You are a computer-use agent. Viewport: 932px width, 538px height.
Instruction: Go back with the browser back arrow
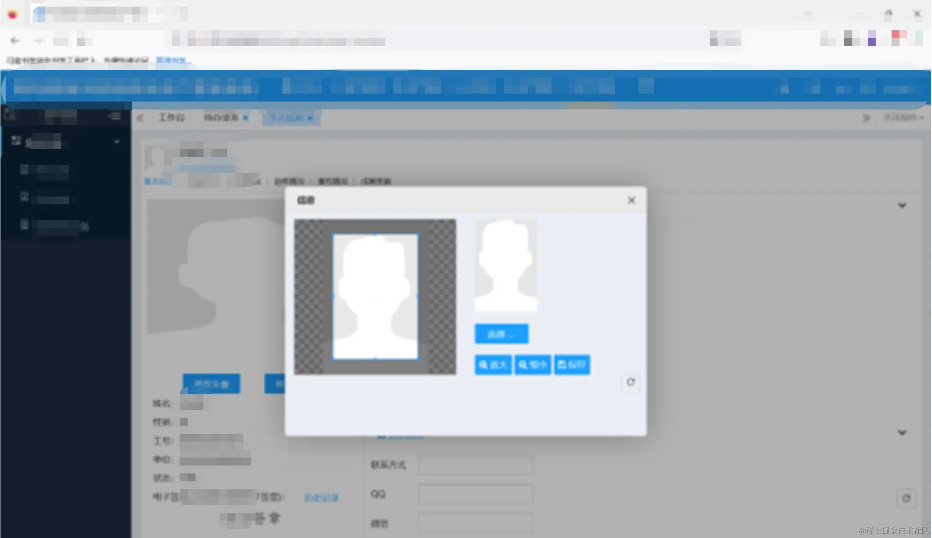15,41
